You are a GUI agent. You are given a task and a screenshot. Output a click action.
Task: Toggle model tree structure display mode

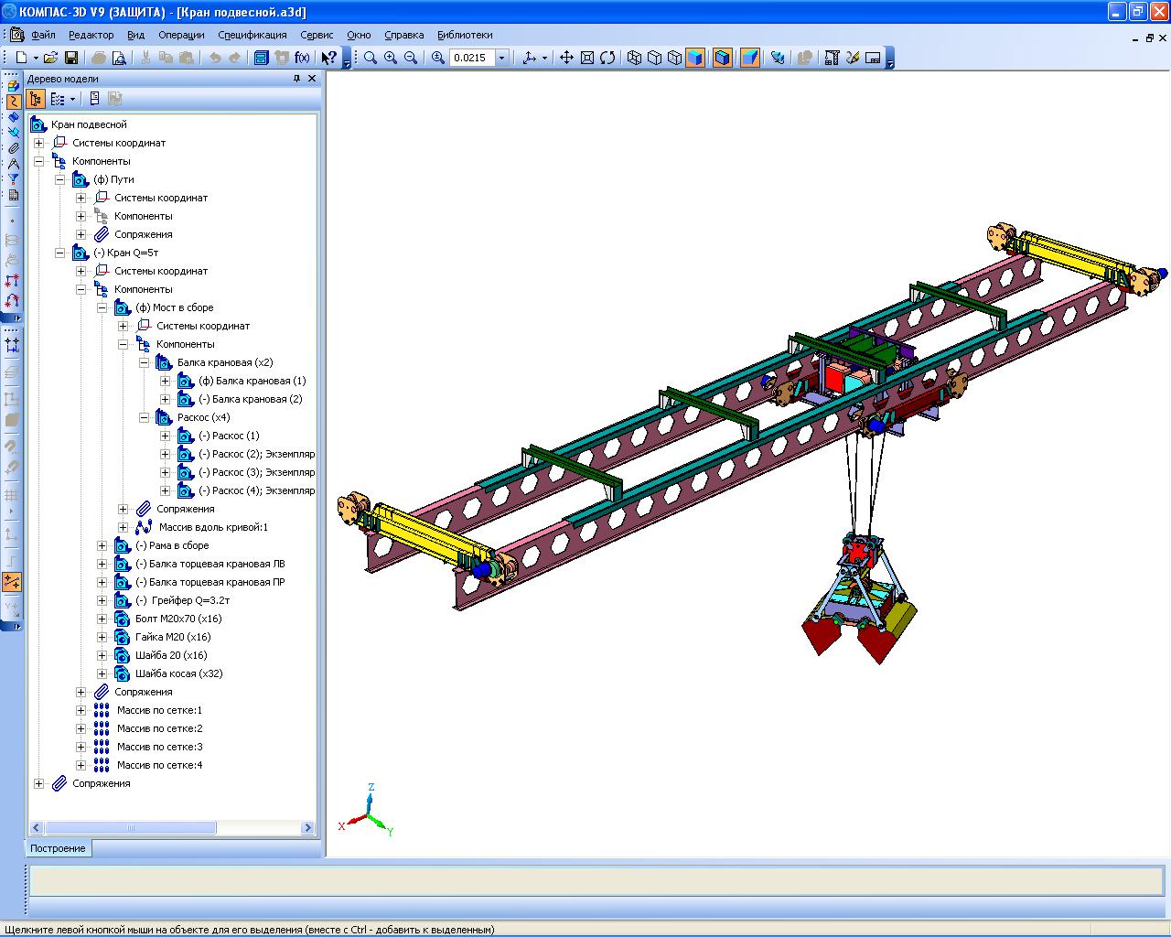[x=36, y=99]
